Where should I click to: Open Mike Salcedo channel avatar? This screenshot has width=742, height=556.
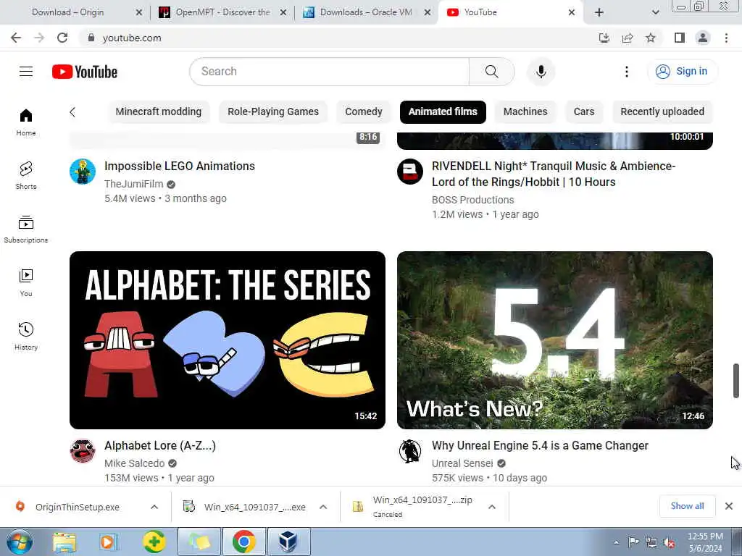click(83, 450)
